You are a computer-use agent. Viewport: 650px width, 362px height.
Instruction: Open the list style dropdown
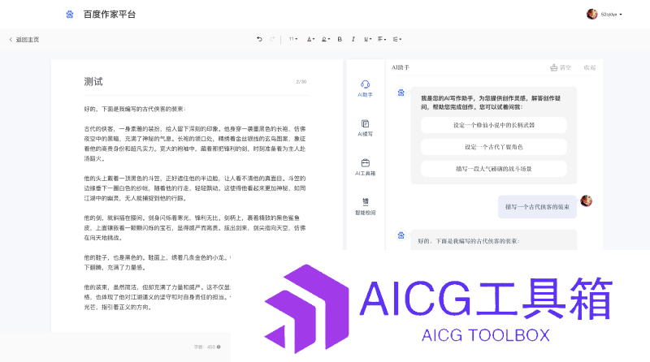point(397,39)
